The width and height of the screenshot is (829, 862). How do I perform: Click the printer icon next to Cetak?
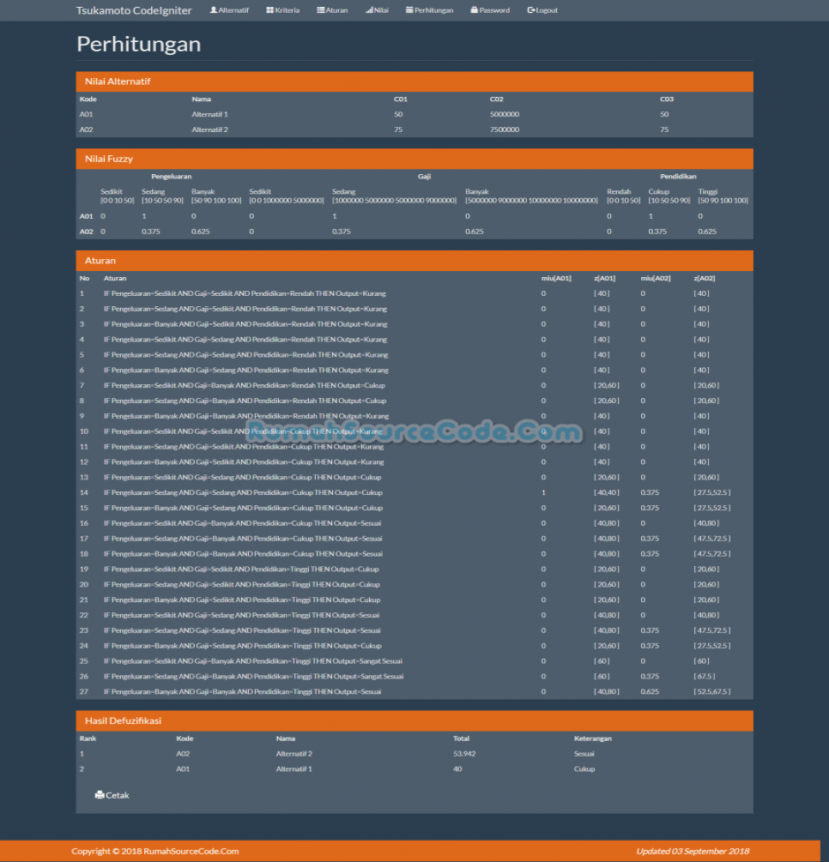click(100, 795)
